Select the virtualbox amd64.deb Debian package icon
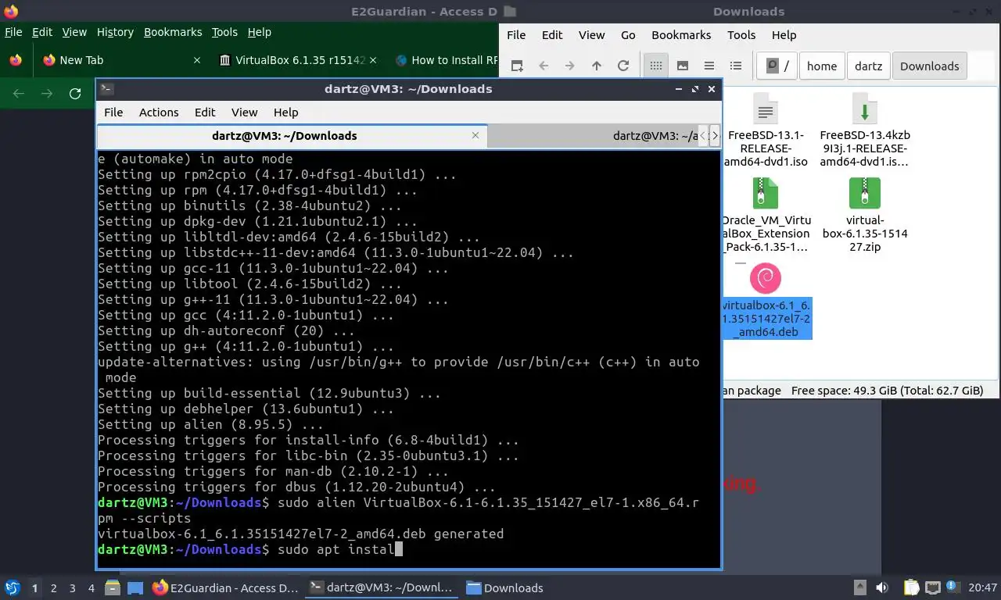1001x600 pixels. tap(766, 278)
